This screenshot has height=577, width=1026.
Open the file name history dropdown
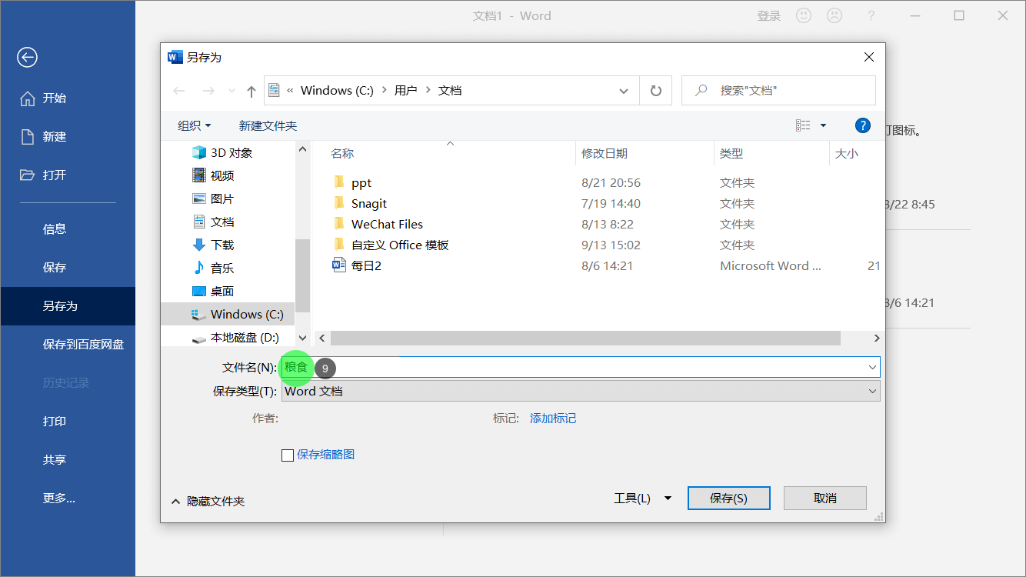tap(872, 368)
